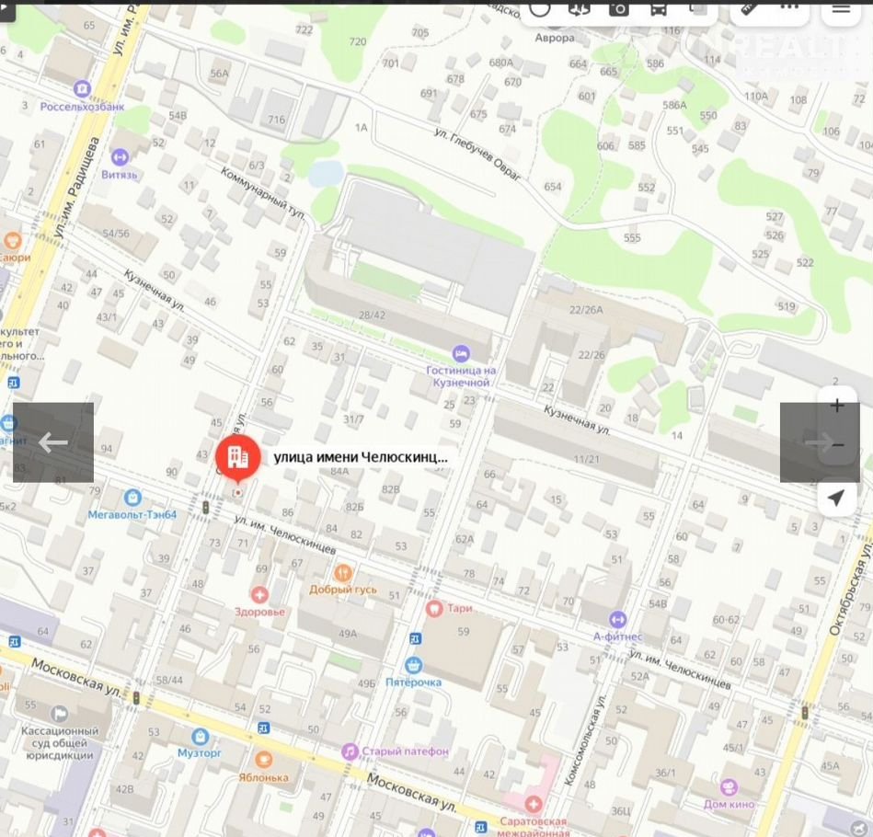Select the ruler measuring tool
The image size is (873, 837).
point(750,8)
